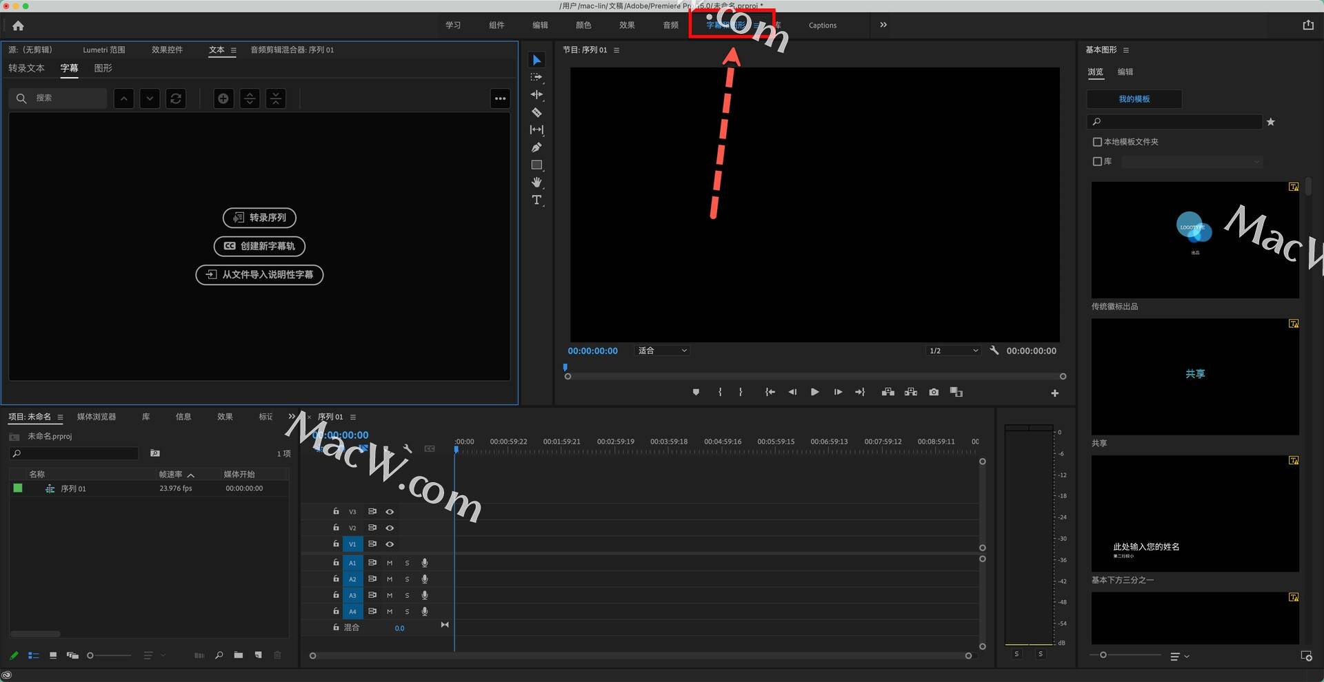Click the Comparison View icon
This screenshot has height=682, width=1324.
click(956, 392)
